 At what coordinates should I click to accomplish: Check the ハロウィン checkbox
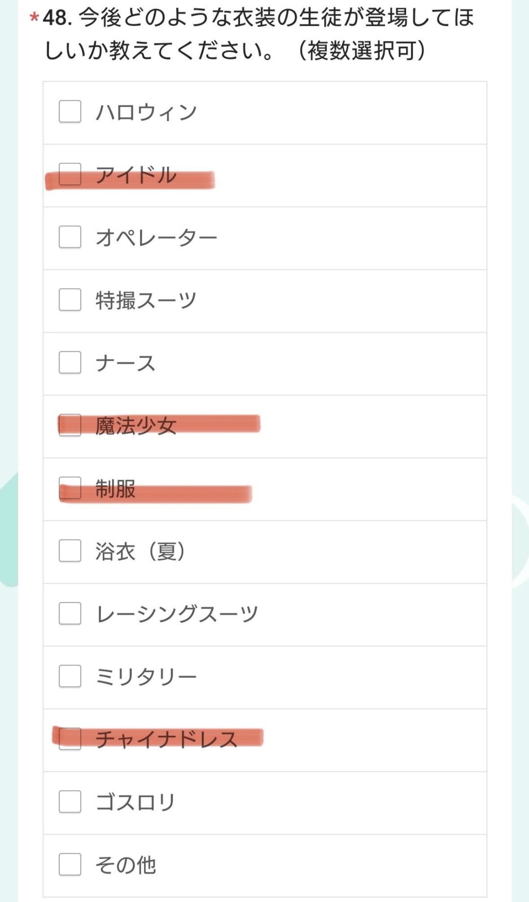pyautogui.click(x=70, y=111)
